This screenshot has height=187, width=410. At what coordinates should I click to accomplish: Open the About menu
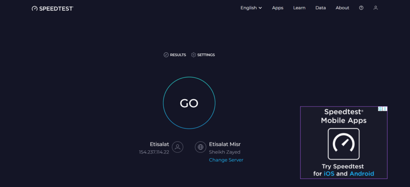[x=342, y=8]
